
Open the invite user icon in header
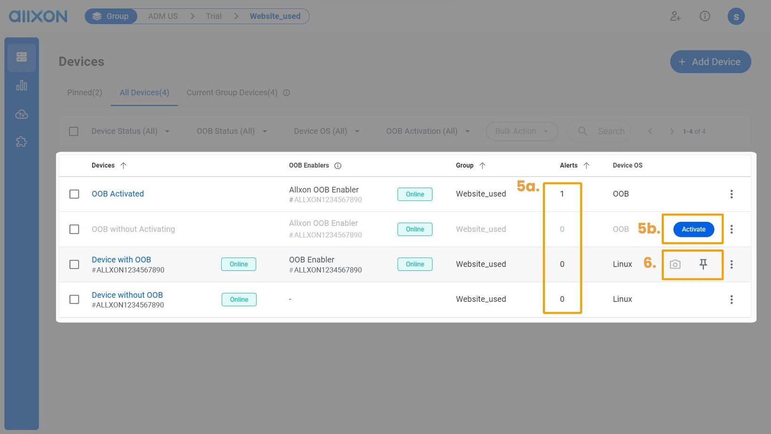675,16
